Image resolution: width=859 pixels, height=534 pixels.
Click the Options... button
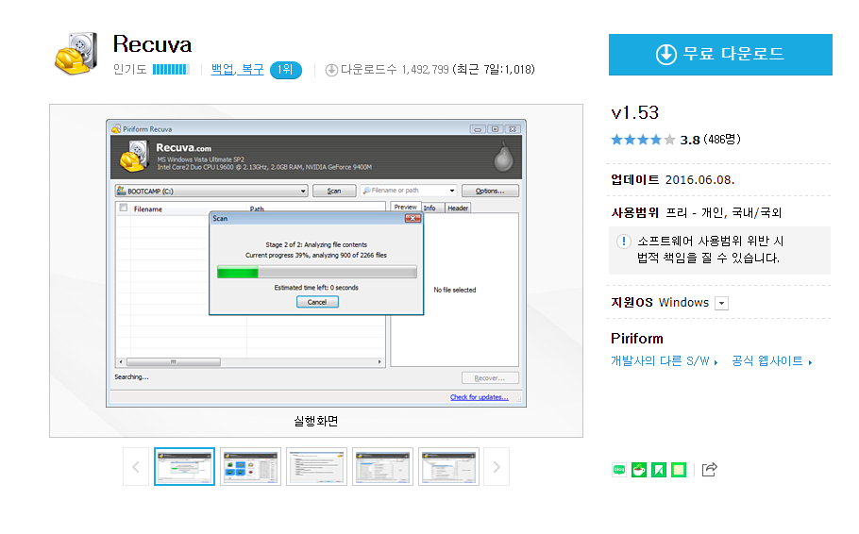tap(490, 191)
